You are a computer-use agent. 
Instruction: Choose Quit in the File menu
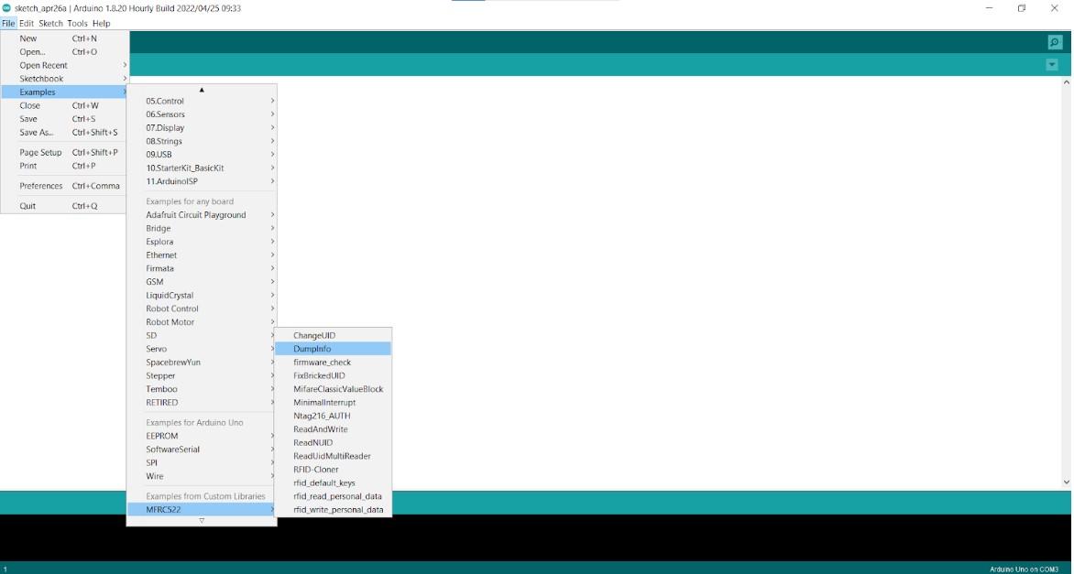pyautogui.click(x=64, y=206)
